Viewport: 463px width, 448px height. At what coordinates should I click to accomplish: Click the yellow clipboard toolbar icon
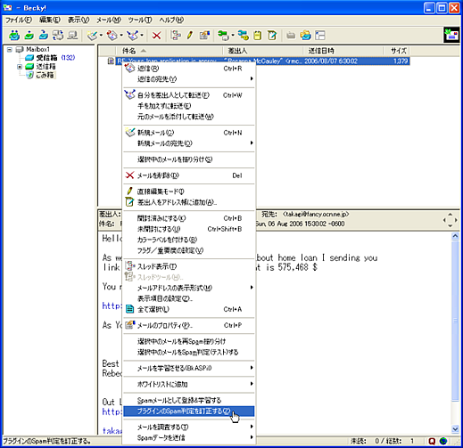(258, 36)
